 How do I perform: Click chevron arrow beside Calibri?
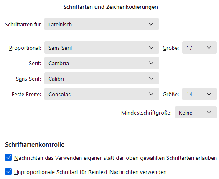pos(151,78)
